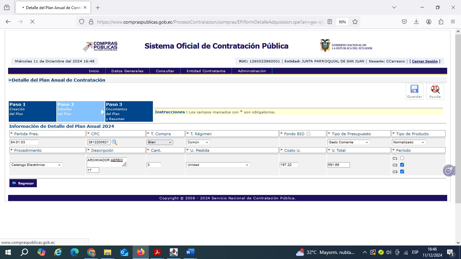Screen dimensions: 461x259
Task: Open the Datos Generales menu
Action: pyautogui.click(x=127, y=71)
